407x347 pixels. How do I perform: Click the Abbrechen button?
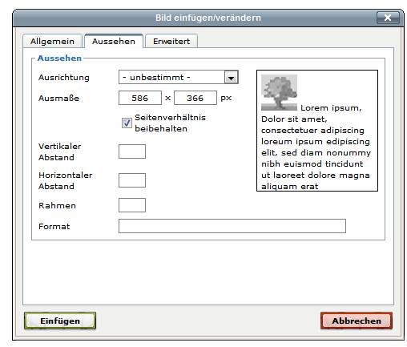[357, 321]
